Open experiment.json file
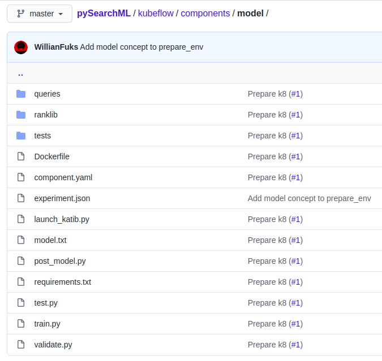This screenshot has height=361, width=382. point(62,198)
